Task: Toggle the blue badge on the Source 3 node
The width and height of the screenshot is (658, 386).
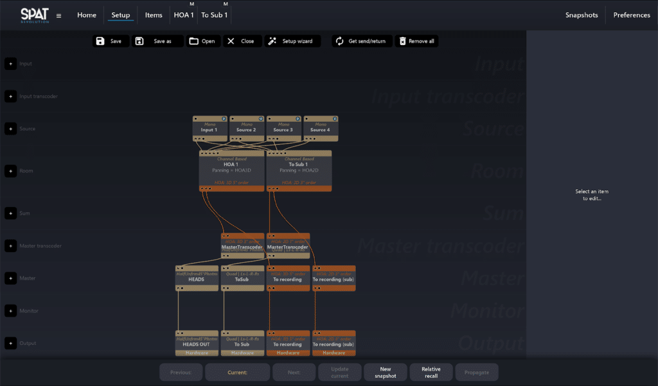Action: coord(298,119)
